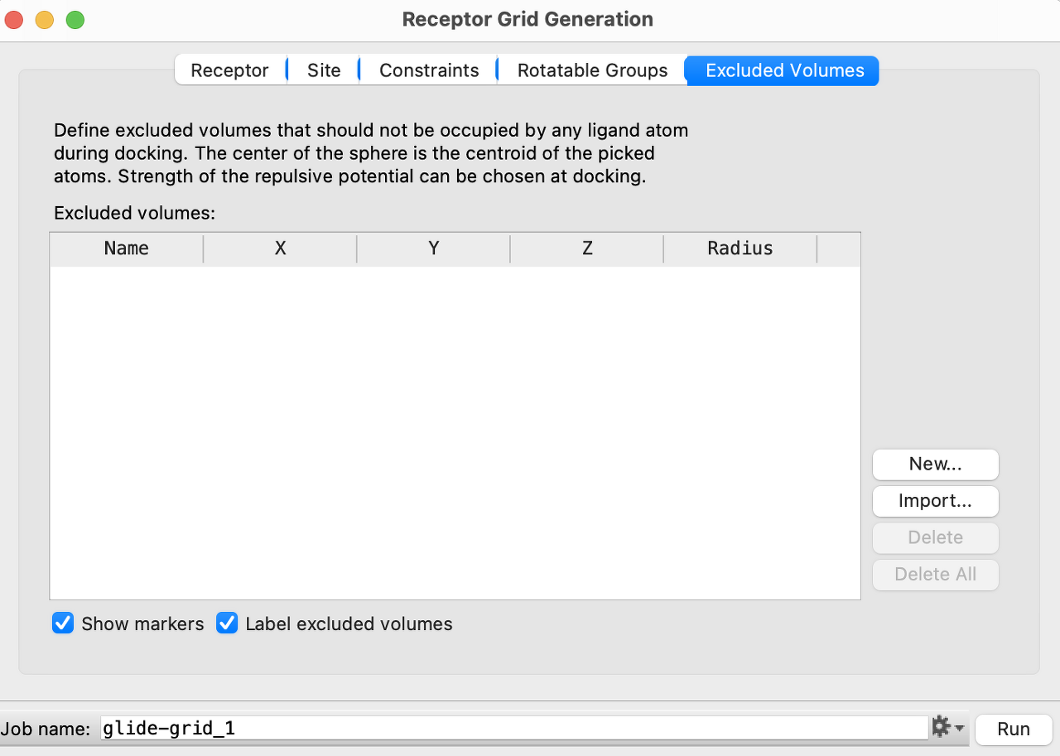The height and width of the screenshot is (756, 1060).
Task: Click the Import... button
Action: (936, 501)
